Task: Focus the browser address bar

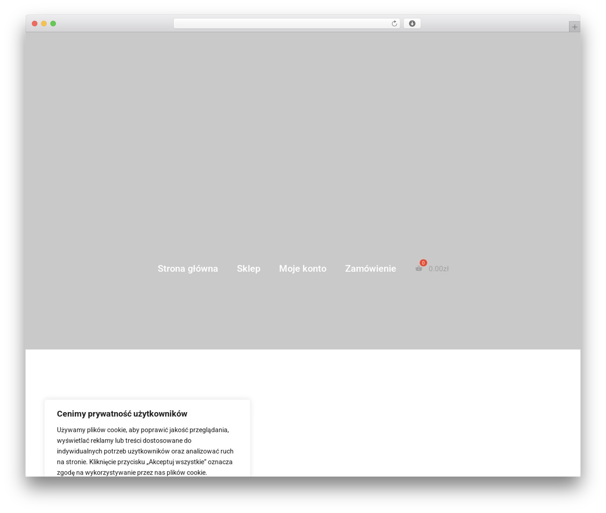Action: (286, 24)
